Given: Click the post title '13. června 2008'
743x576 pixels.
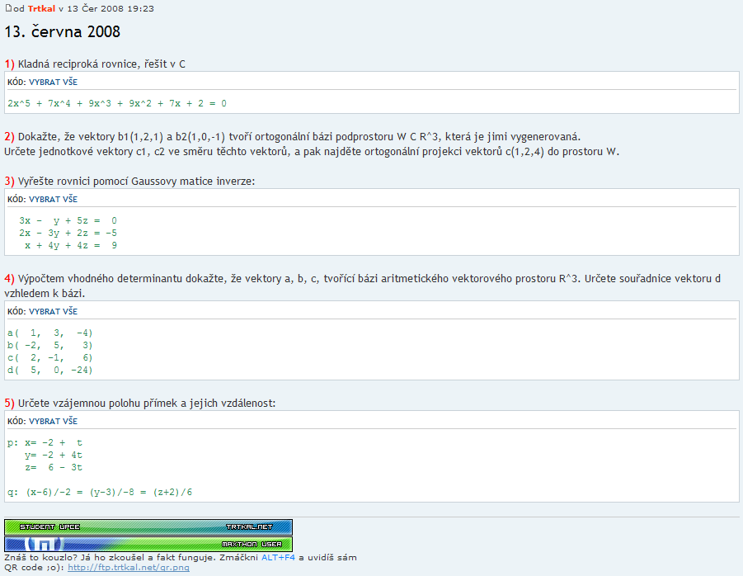Looking at the screenshot, I should click(x=62, y=32).
